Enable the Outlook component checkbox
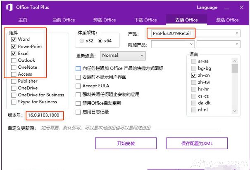The height and width of the screenshot is (170, 250). 14,61
